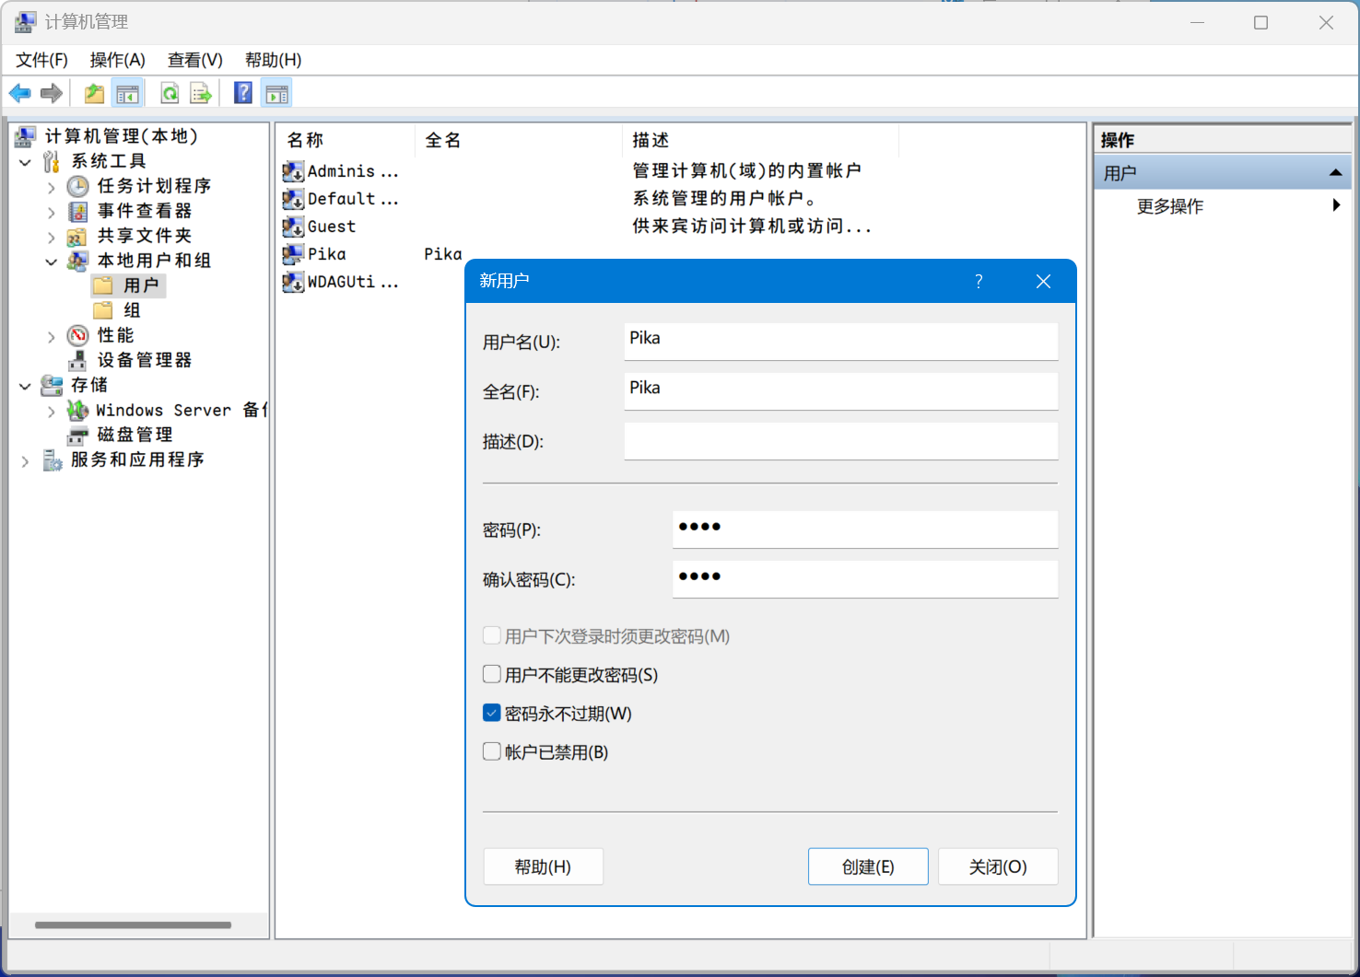Click the 名称 column header
Viewport: 1360px width, 977px height.
(346, 140)
